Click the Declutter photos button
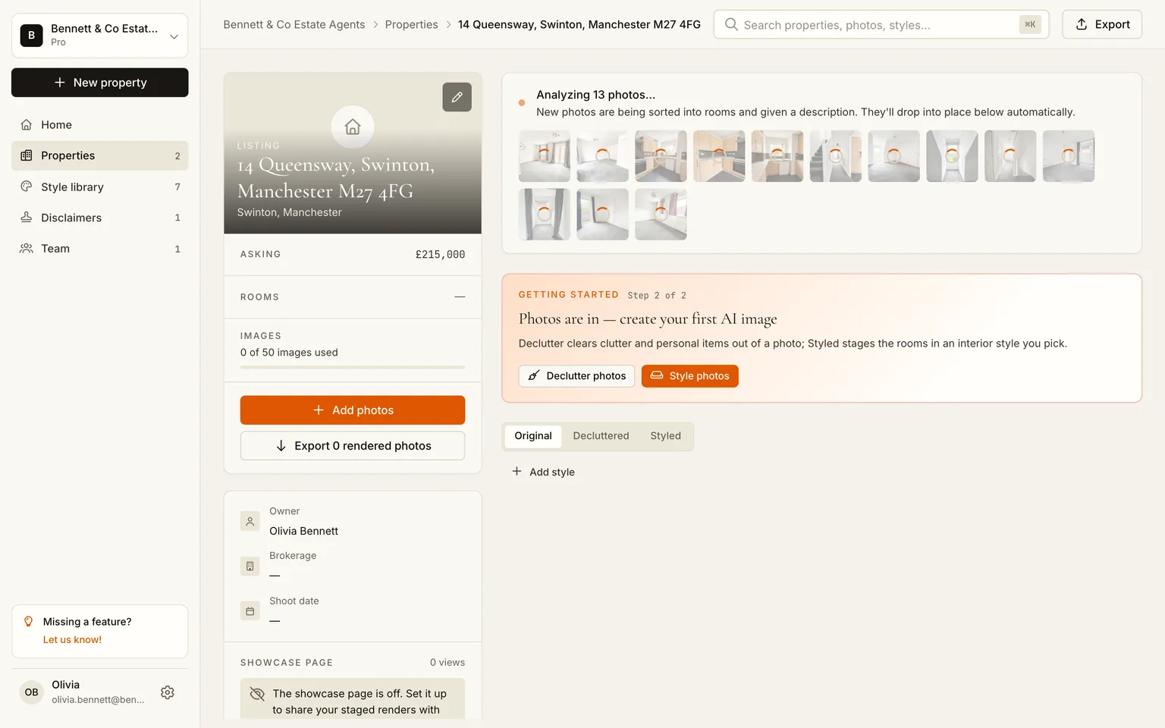Image resolution: width=1165 pixels, height=728 pixels. tap(576, 376)
